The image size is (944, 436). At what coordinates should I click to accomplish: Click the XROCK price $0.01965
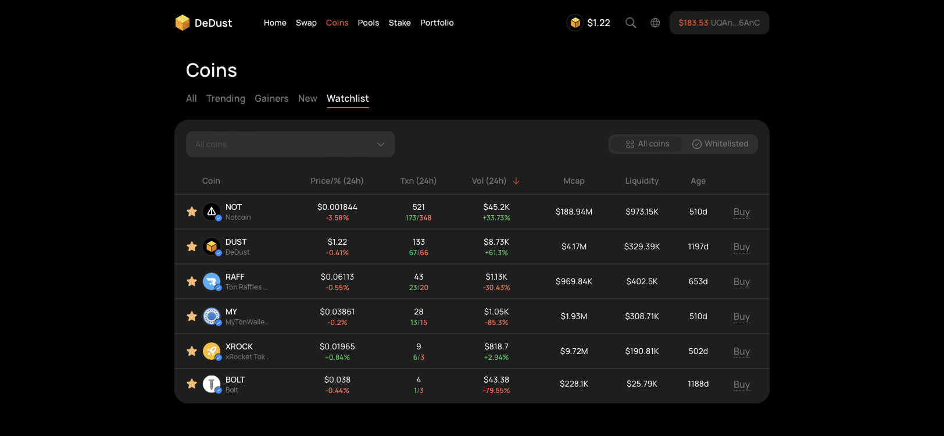pyautogui.click(x=337, y=346)
